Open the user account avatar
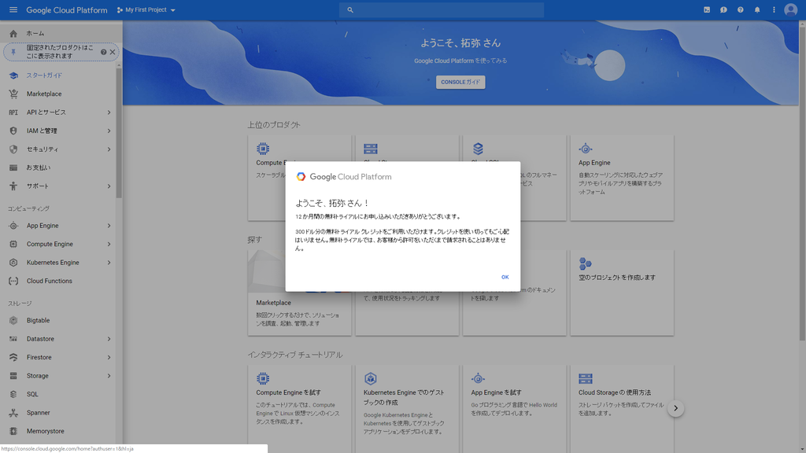Screen dimensions: 806x453 click(790, 9)
